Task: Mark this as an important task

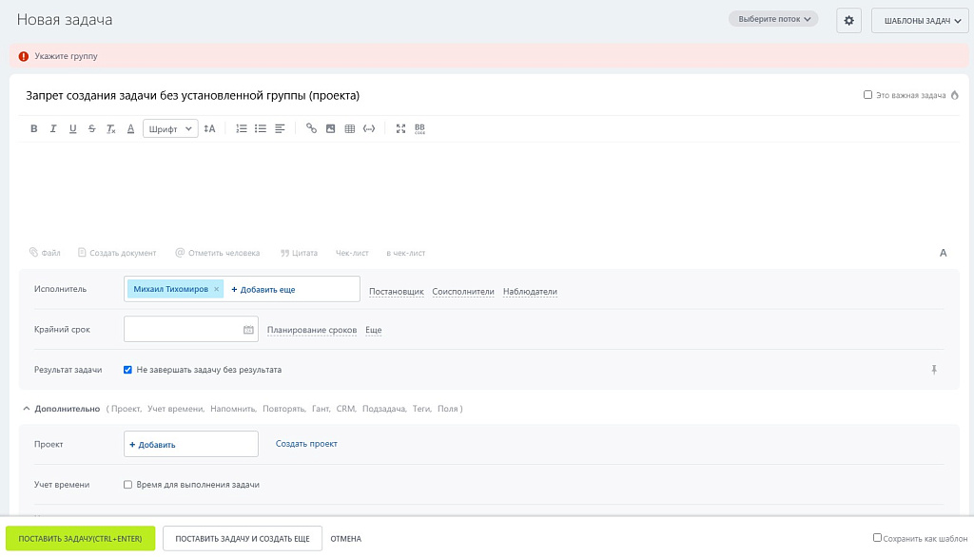Action: pos(867,95)
